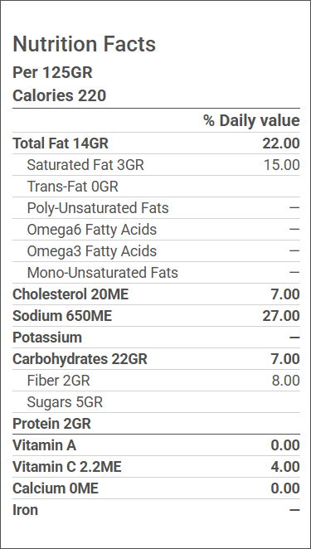Click the Fiber 2GR row
The image size is (311, 549).
point(156,381)
